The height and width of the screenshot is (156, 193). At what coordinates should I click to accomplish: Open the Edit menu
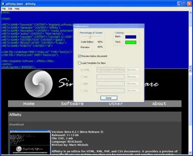tap(10, 9)
